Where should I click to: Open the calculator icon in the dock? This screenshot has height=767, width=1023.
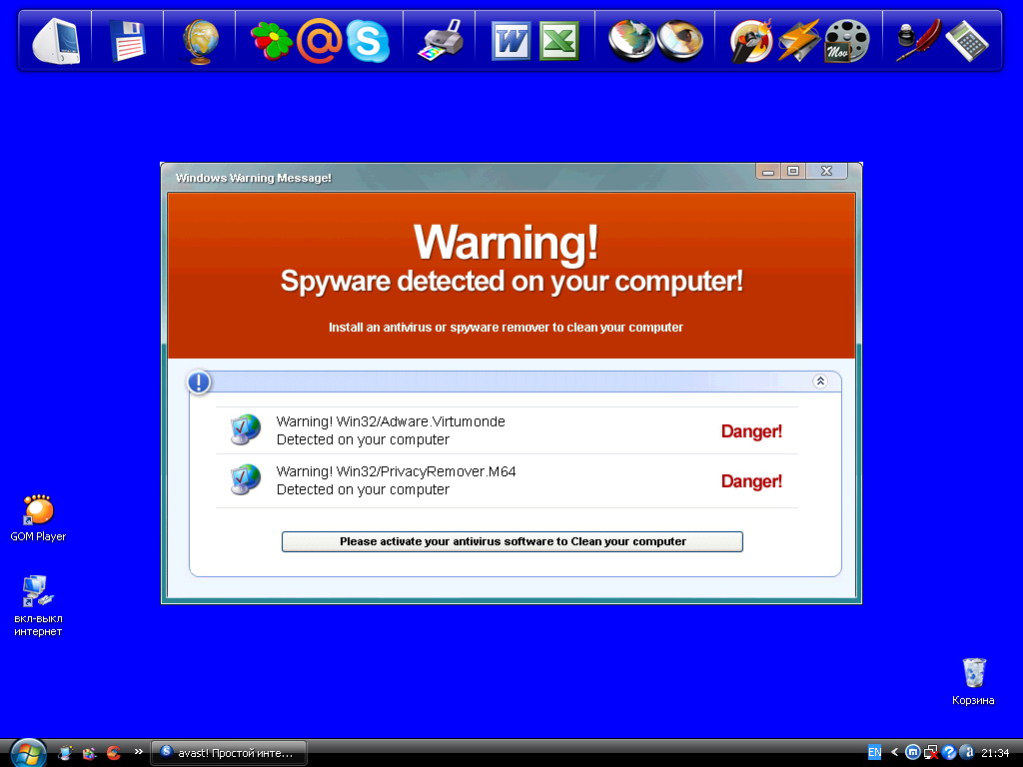point(966,41)
